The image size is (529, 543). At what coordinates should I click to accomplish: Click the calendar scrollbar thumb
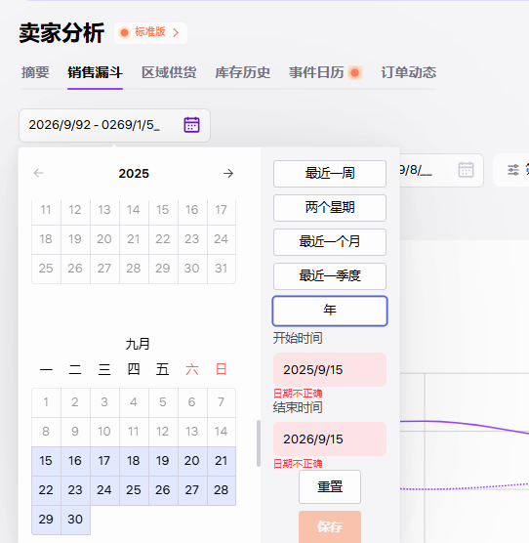click(258, 443)
